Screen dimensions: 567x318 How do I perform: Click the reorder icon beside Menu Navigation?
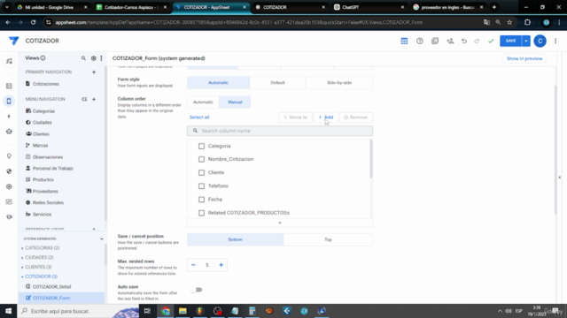[x=84, y=99]
